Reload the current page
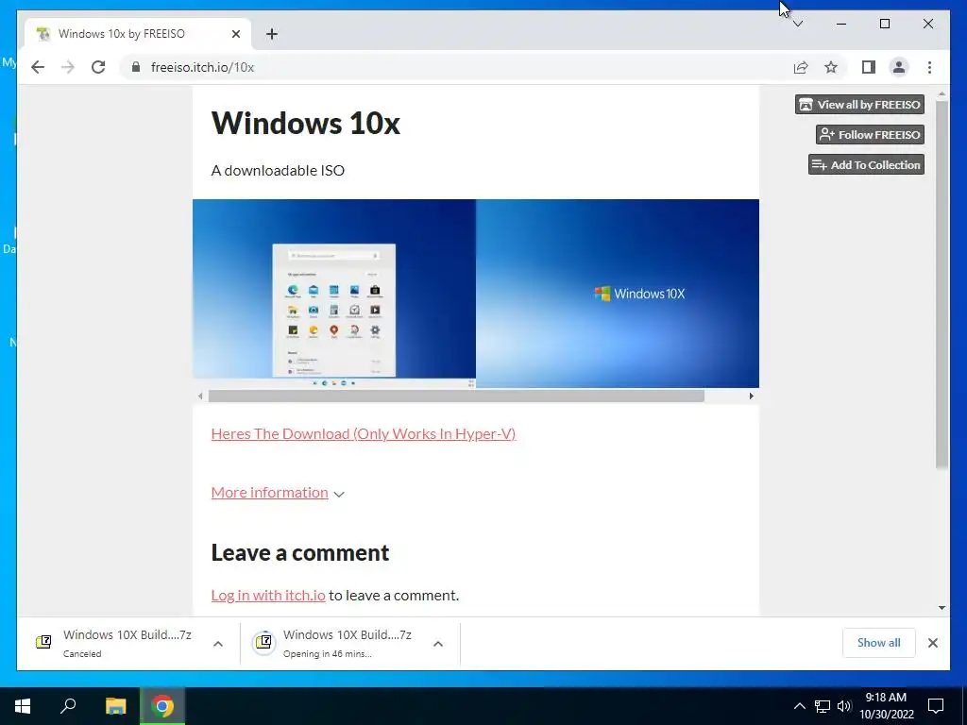This screenshot has height=725, width=967. click(98, 67)
